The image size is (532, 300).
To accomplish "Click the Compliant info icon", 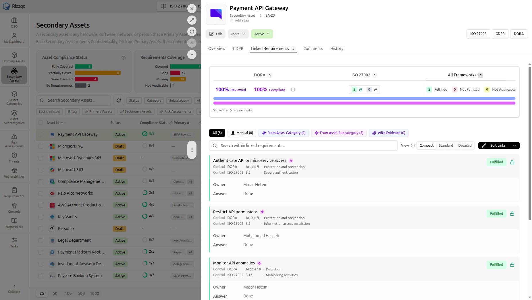I will click(x=293, y=90).
